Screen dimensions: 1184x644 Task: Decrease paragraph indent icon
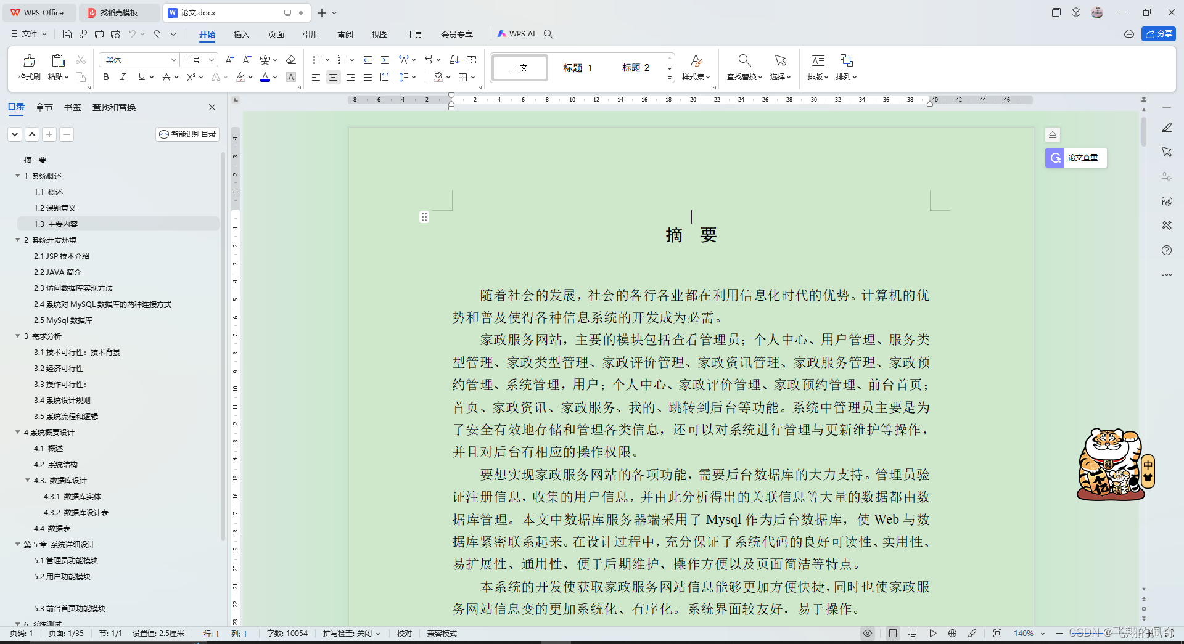click(x=368, y=60)
